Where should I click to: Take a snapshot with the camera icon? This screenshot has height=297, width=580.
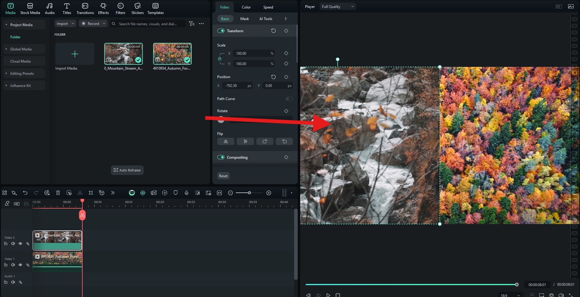(551, 295)
